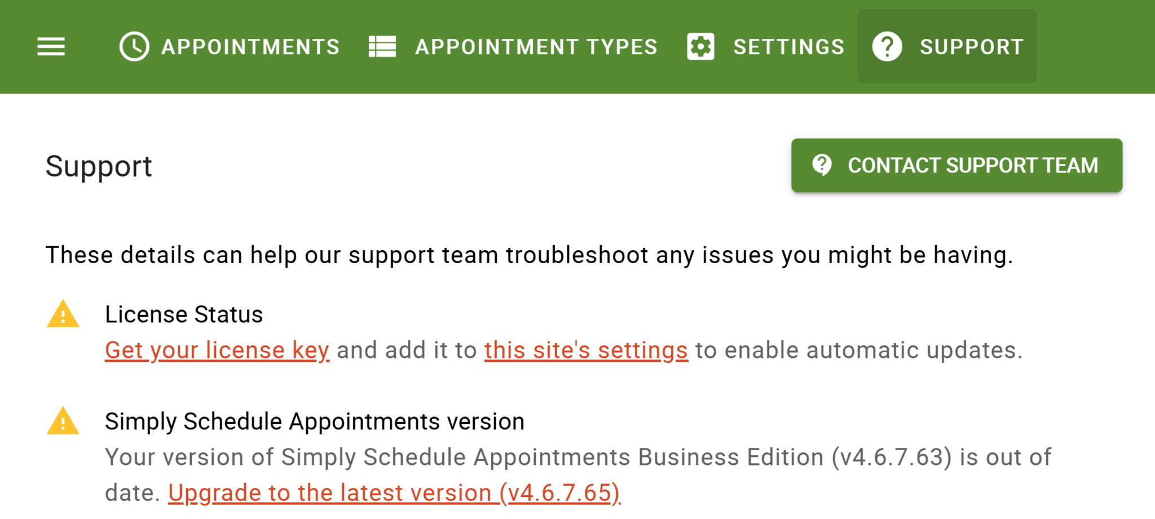Click the License Status warning triangle
Viewport: 1155px width, 519px height.
[63, 314]
